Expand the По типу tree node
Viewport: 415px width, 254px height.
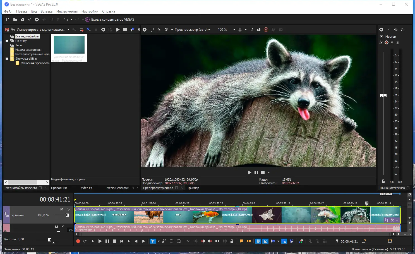click(7, 41)
